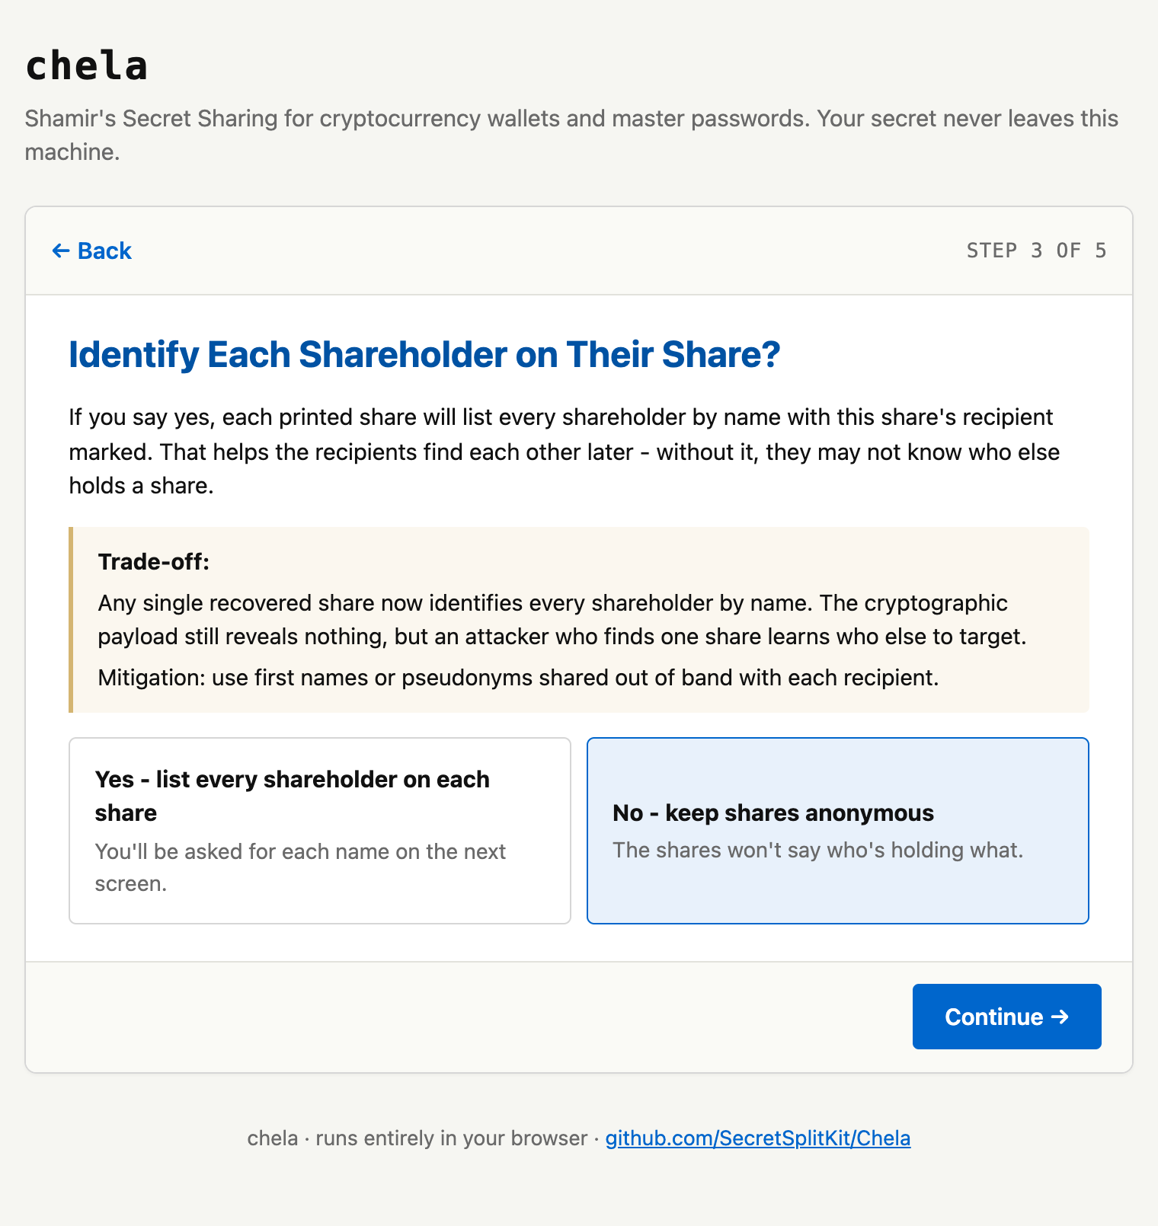Choose 'No - keep shares anonymous' option
This screenshot has width=1158, height=1226.
838,831
